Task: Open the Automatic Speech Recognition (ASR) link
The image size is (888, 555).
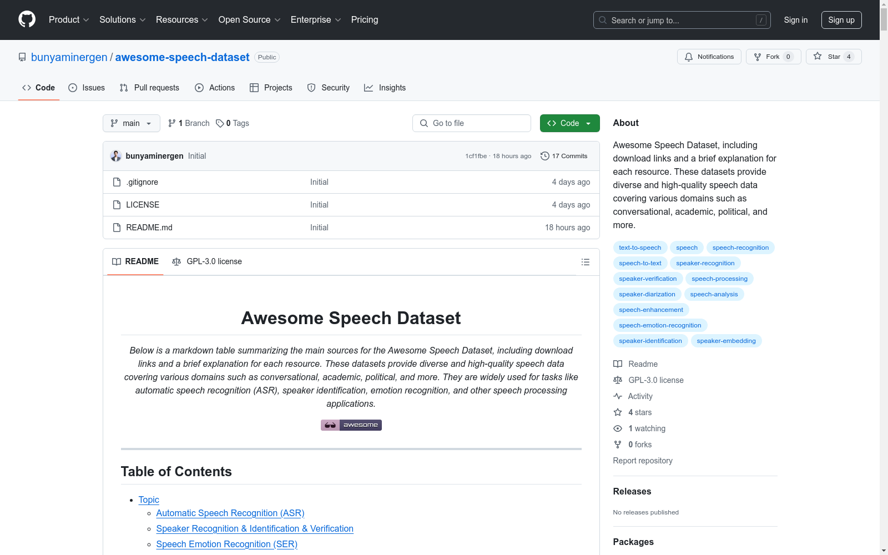Action: click(x=230, y=513)
